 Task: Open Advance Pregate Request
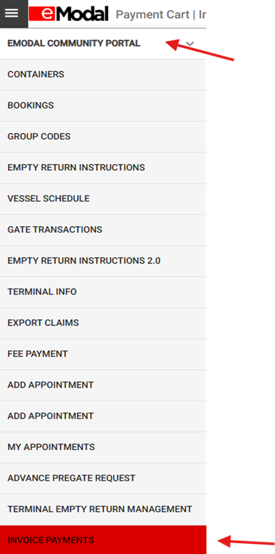(x=103, y=478)
